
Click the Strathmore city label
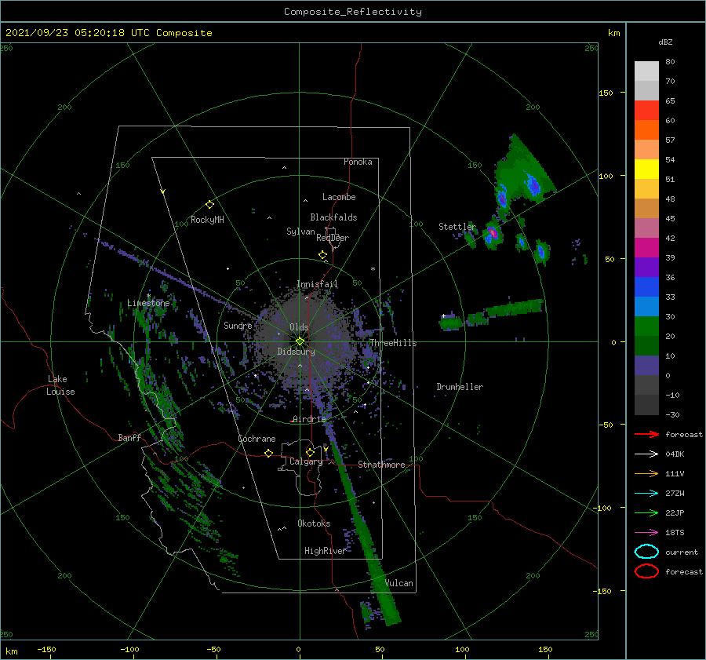tap(381, 465)
